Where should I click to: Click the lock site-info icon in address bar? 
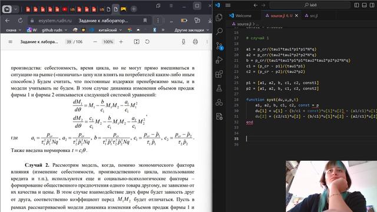pyautogui.click(x=32, y=21)
